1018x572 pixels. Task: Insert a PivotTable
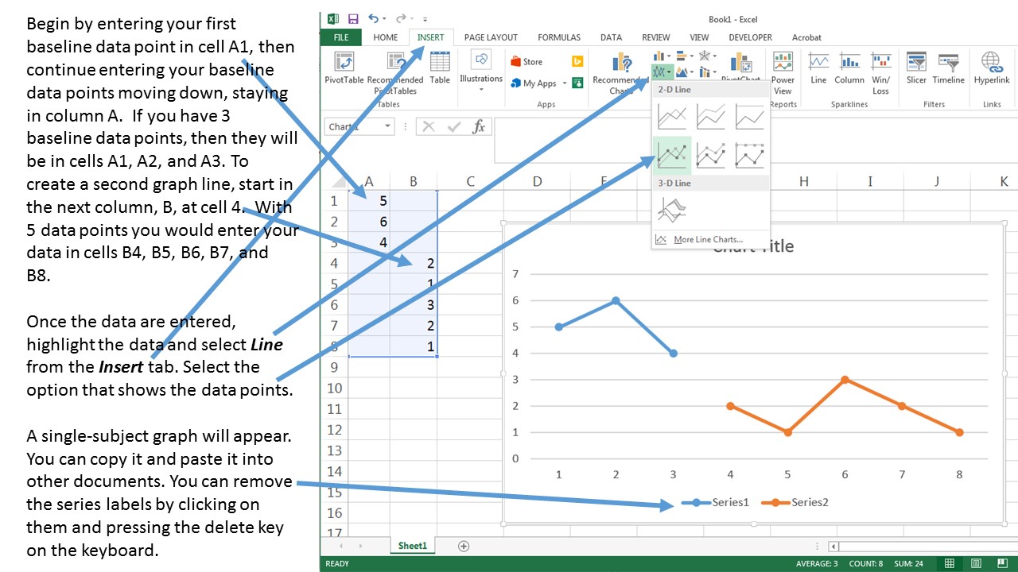(344, 68)
